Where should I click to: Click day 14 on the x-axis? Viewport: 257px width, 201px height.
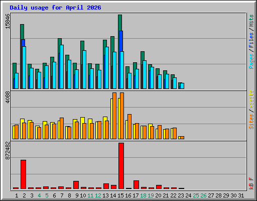(x=113, y=195)
